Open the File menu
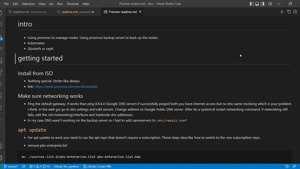300x169 pixels. point(6,4)
